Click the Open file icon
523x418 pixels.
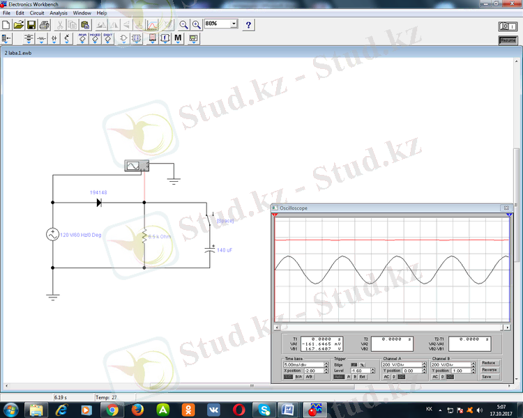point(19,24)
